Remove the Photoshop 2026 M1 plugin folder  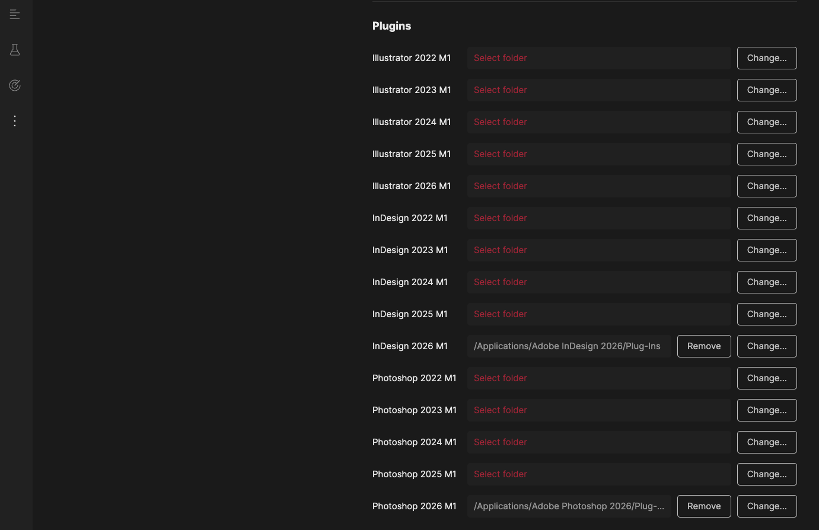pos(703,506)
